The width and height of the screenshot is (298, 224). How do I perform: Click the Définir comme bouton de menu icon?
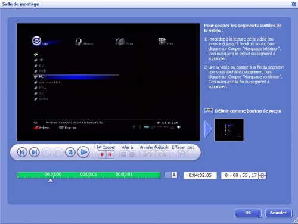(x=209, y=111)
